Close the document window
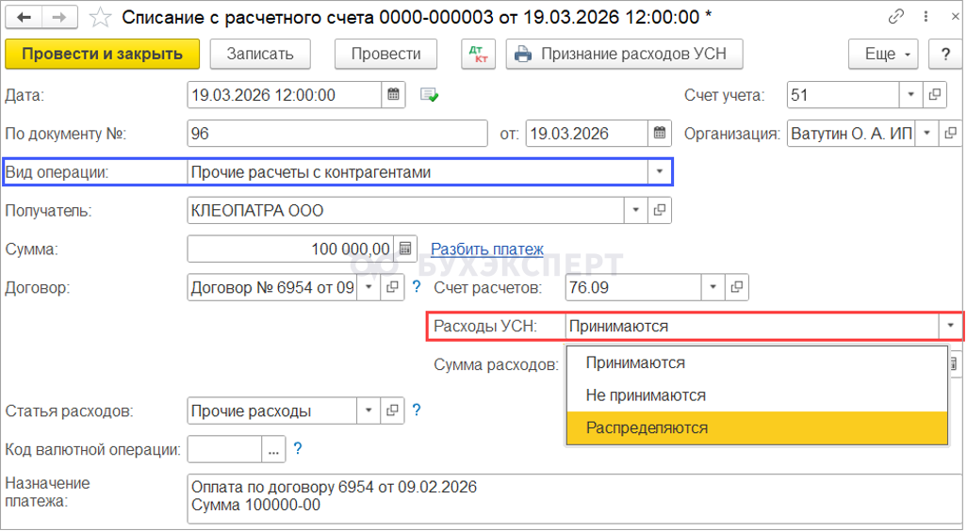This screenshot has width=967, height=531. (956, 17)
